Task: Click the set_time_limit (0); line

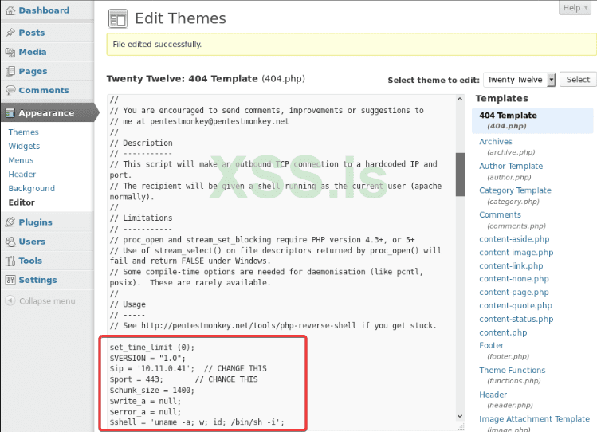Action: coord(152,348)
